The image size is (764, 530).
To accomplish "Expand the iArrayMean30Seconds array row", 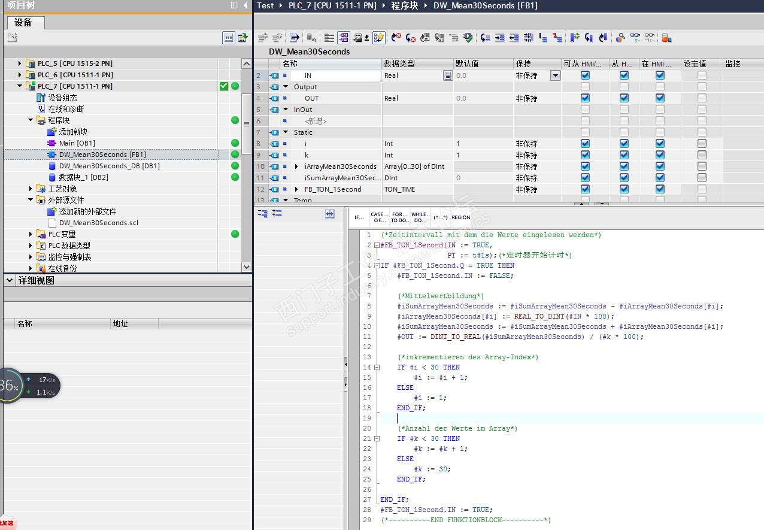I will click(x=296, y=166).
